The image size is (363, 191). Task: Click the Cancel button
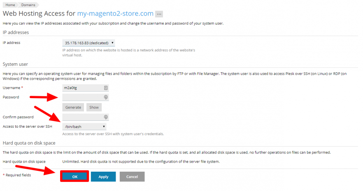tap(132, 177)
